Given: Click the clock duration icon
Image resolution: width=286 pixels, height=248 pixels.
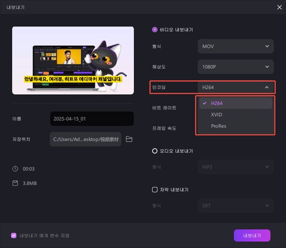Looking at the screenshot, I should pyautogui.click(x=15, y=169).
